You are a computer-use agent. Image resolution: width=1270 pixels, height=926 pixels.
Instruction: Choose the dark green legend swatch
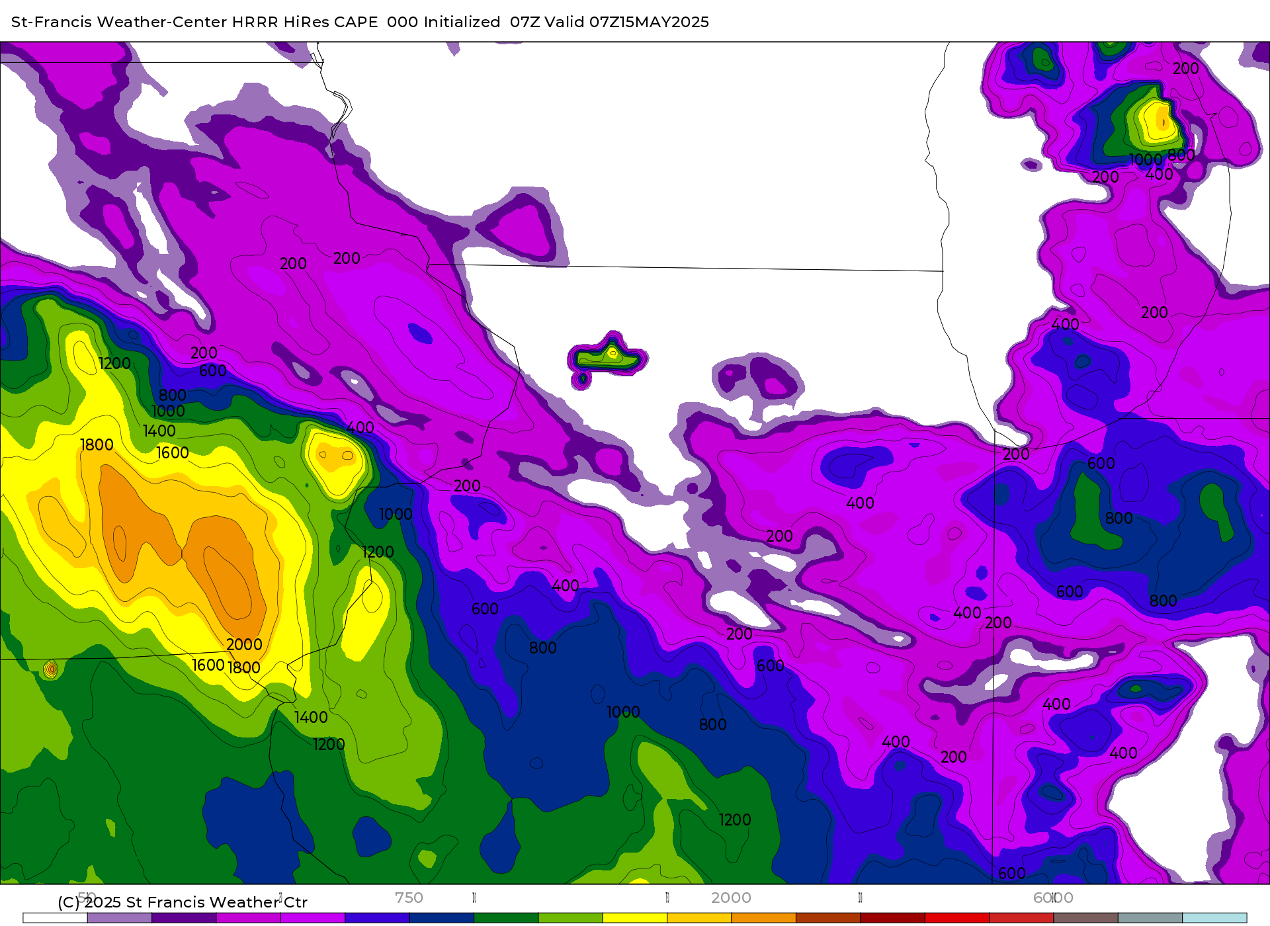click(506, 918)
